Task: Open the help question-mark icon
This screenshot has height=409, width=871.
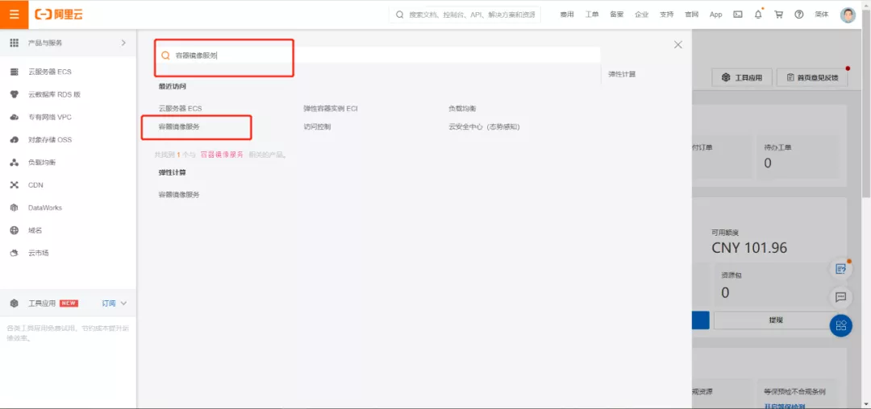Action: [798, 14]
